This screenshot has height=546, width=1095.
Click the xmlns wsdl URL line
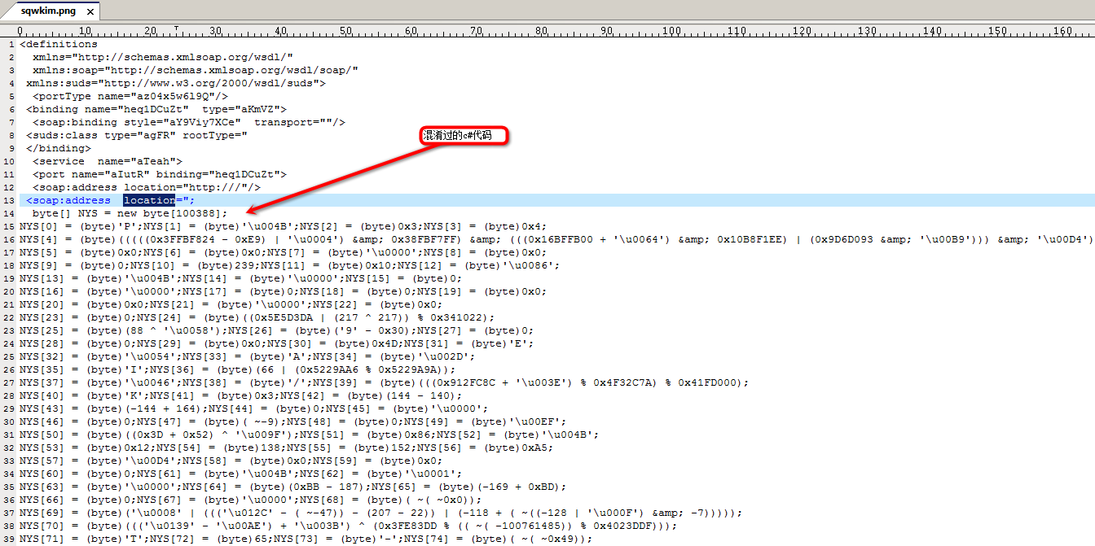click(163, 57)
